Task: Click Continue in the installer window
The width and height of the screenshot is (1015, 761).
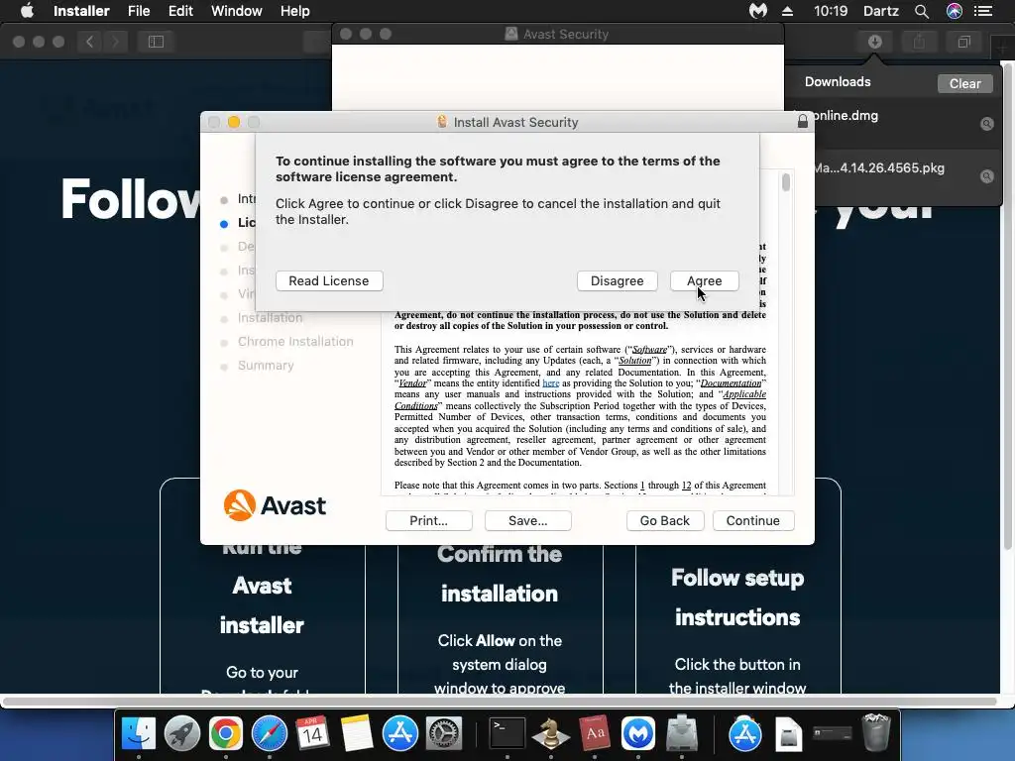Action: [753, 521]
